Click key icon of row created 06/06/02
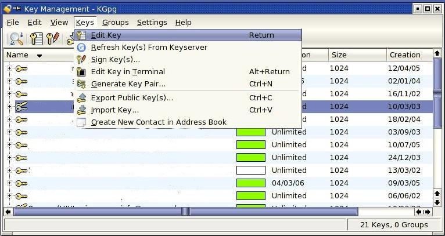The height and width of the screenshot is (236, 445). click(21, 196)
